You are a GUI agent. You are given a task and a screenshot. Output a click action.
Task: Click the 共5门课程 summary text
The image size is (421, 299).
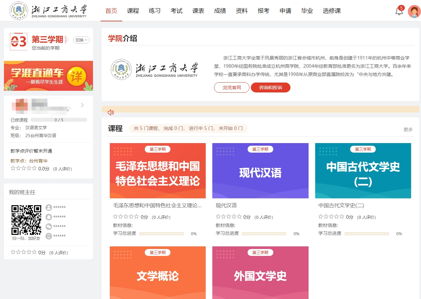click(x=188, y=129)
